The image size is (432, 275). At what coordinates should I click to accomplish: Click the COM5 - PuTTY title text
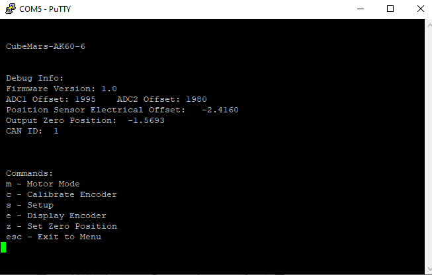[45, 9]
